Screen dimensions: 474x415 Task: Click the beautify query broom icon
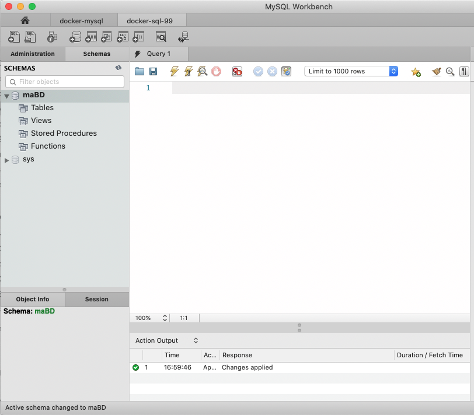pyautogui.click(x=436, y=71)
